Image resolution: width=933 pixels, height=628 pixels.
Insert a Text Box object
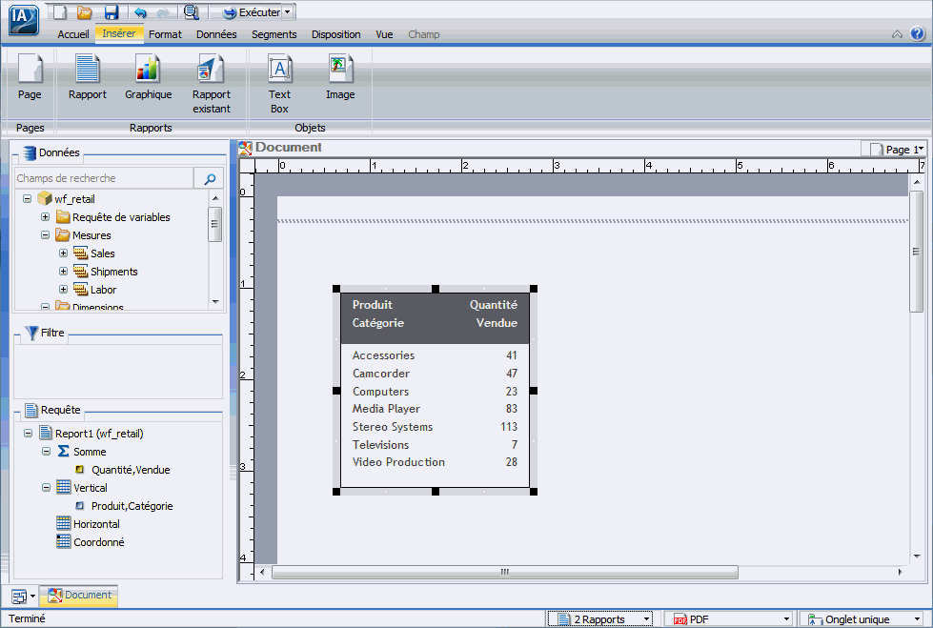(x=279, y=84)
